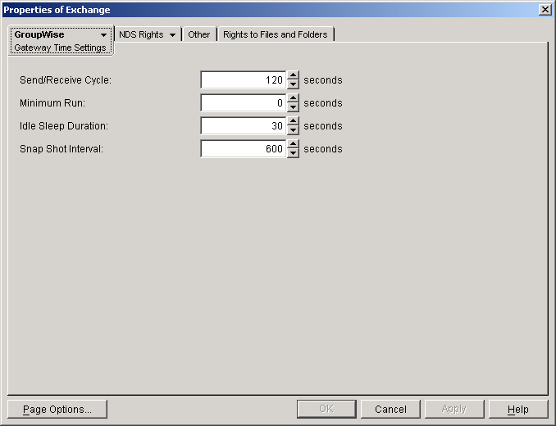
Task: Click the Minimum Run value field
Action: pos(244,103)
